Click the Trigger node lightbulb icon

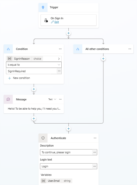click(43, 7)
